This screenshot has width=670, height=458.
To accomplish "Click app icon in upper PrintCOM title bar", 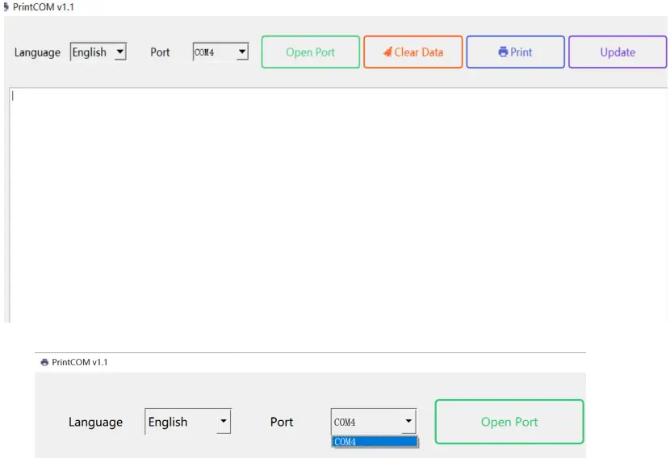I will [6, 6].
